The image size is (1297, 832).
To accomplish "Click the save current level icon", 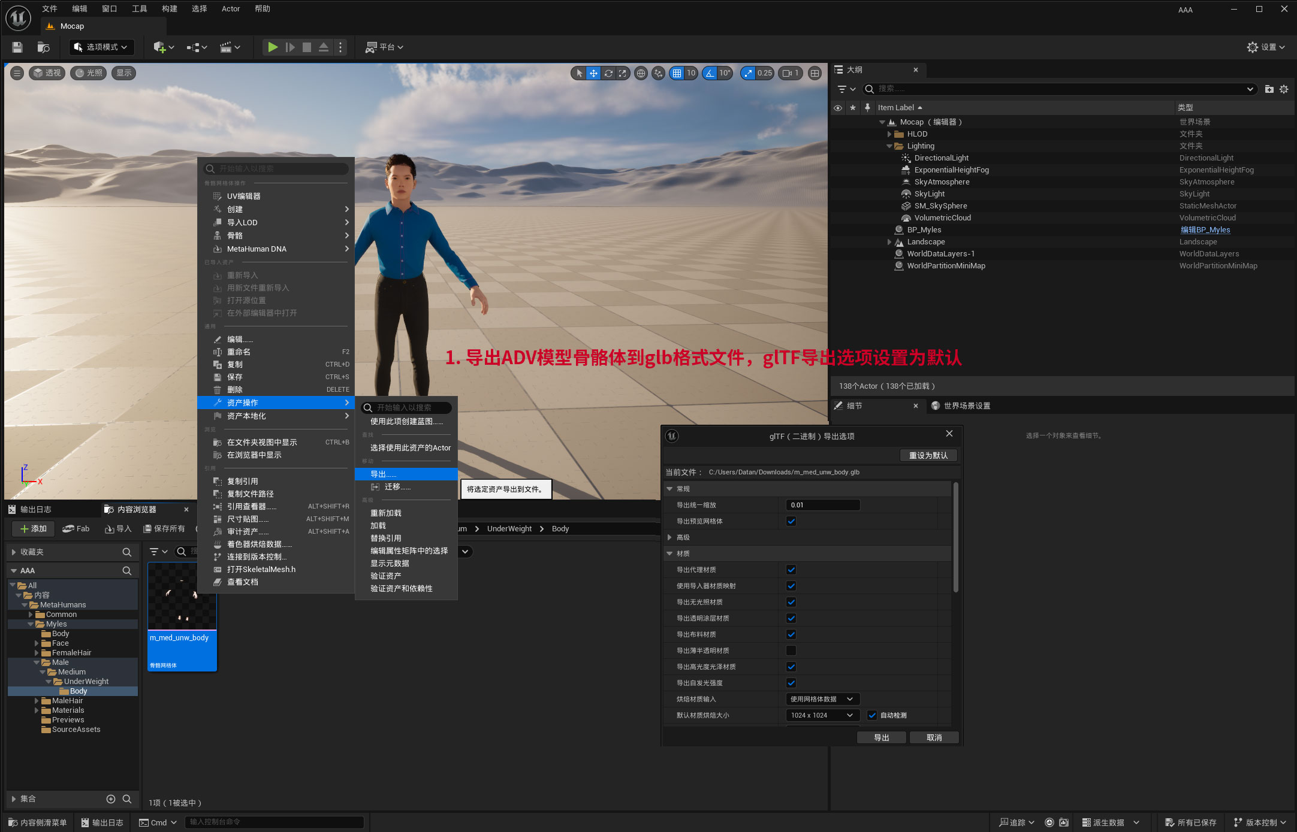I will click(x=17, y=47).
